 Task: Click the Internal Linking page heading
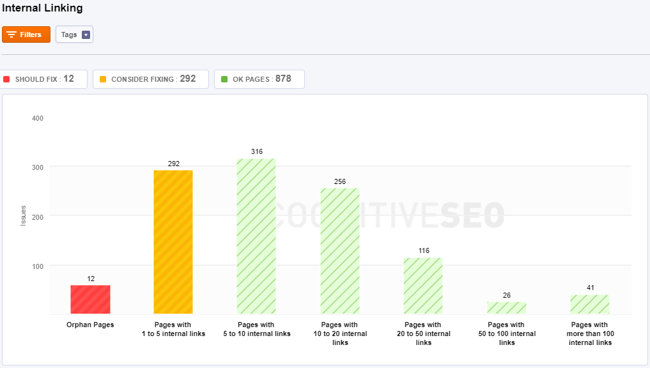point(42,8)
